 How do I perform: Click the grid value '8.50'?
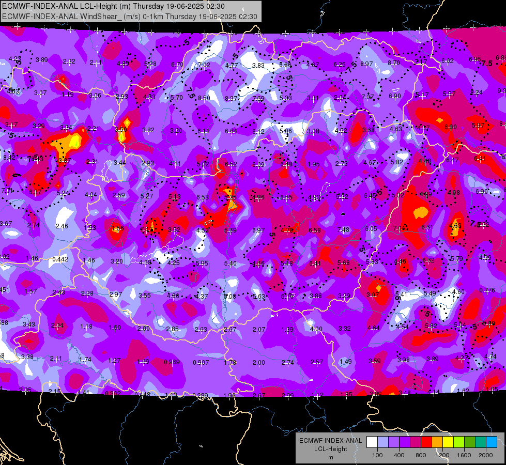pos(204,98)
